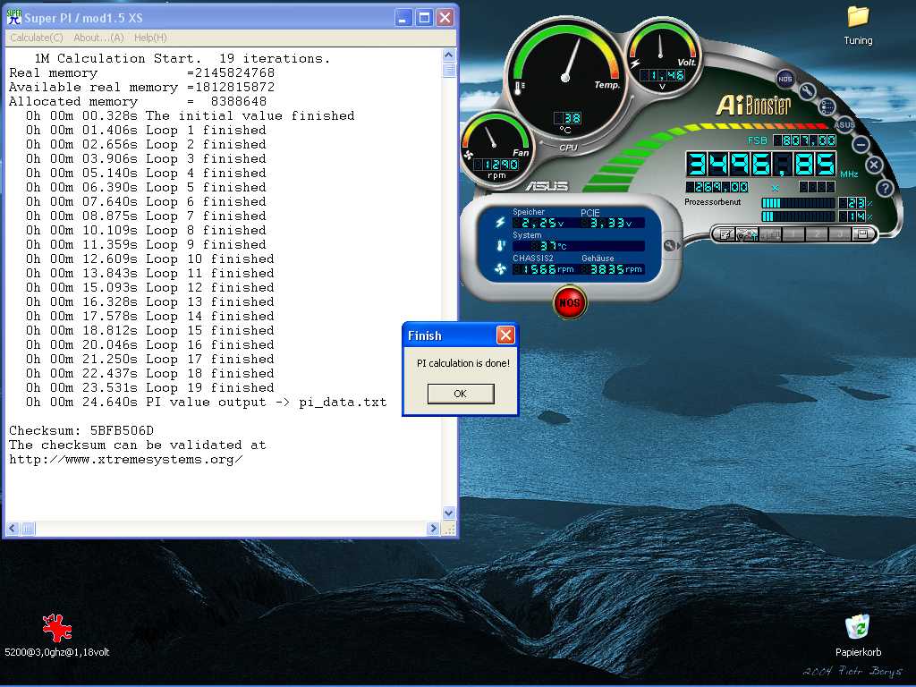
Task: Open the AI Booster options list icon
Action: (827, 107)
